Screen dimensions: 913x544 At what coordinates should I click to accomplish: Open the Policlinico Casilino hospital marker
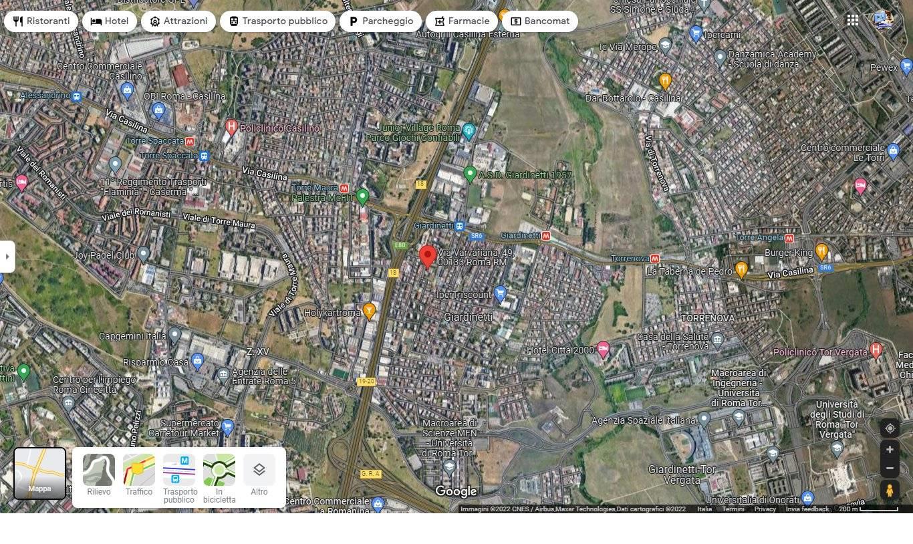[231, 126]
